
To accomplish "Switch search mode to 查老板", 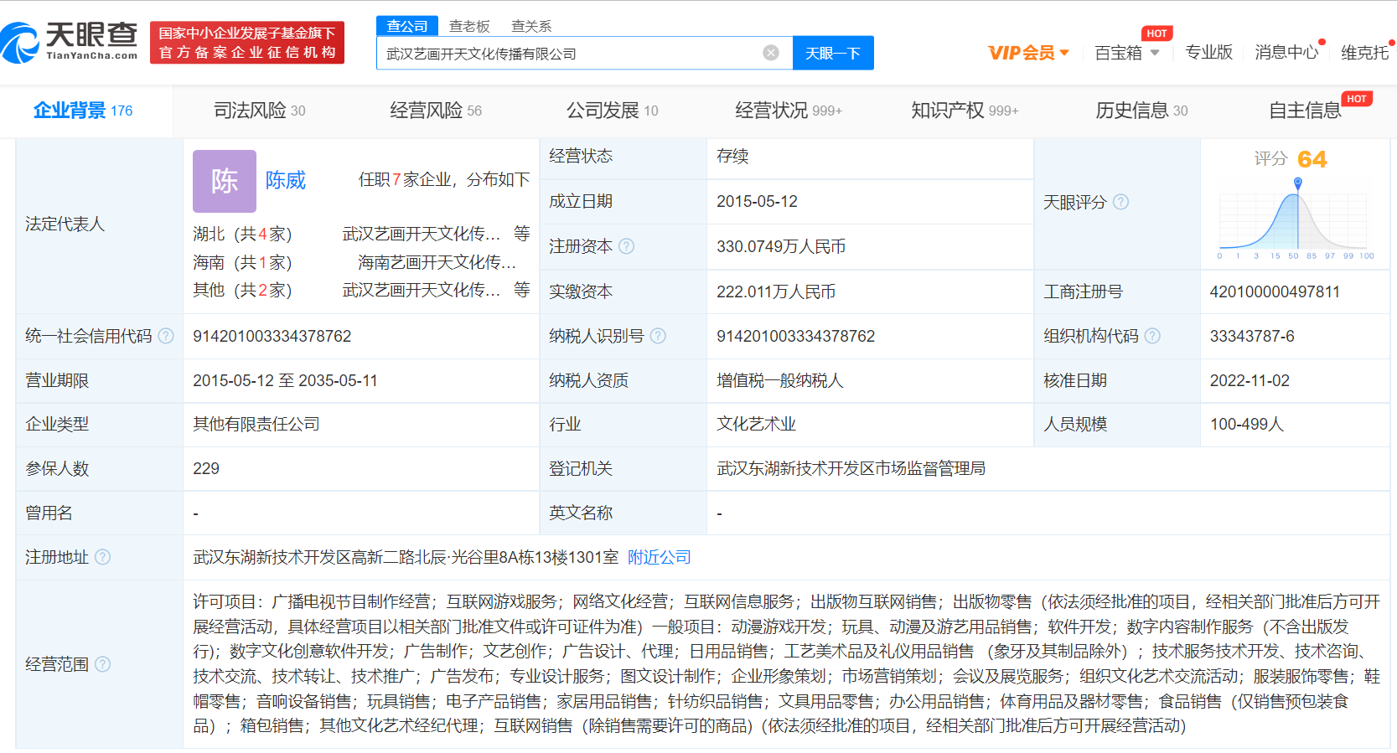I will (x=469, y=26).
